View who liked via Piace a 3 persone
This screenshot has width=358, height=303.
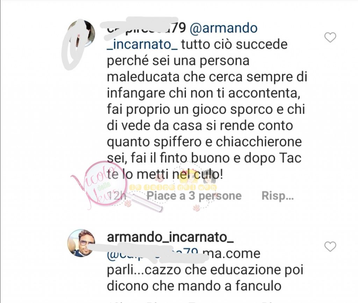coord(194,196)
